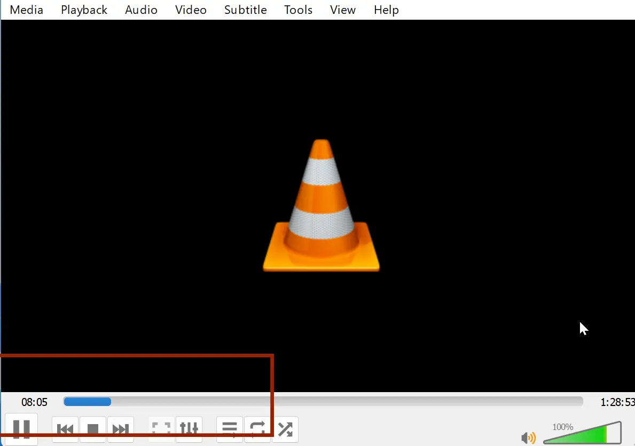Toggle fullscreen video mode
Viewport: 635px width, 446px height.
tap(161, 429)
